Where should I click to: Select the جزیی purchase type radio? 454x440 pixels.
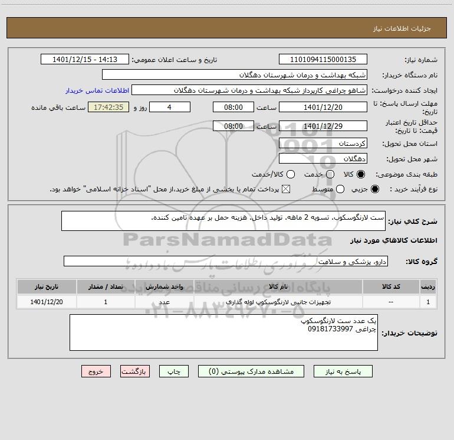374,189
